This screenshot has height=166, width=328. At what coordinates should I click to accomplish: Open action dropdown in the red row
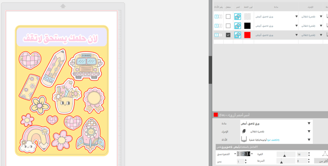[x=321, y=35]
